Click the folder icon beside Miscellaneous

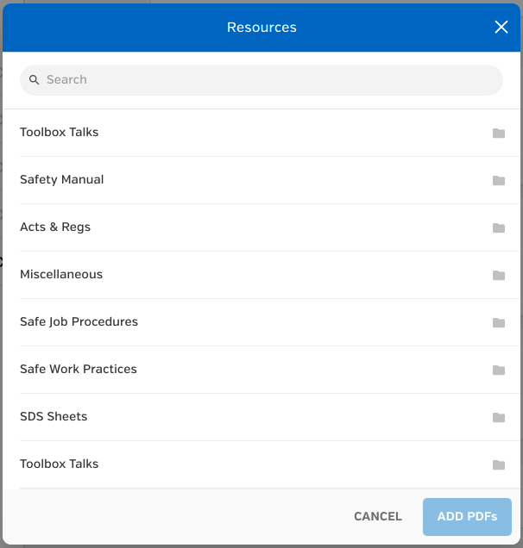coord(499,275)
